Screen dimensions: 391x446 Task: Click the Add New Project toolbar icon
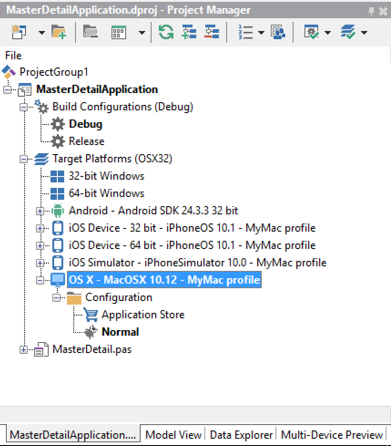pos(19,32)
